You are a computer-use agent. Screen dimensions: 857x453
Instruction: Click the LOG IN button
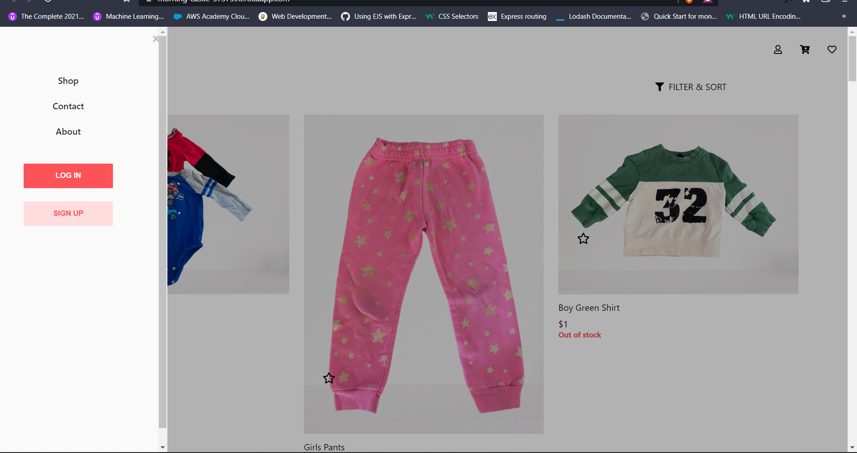(x=68, y=176)
